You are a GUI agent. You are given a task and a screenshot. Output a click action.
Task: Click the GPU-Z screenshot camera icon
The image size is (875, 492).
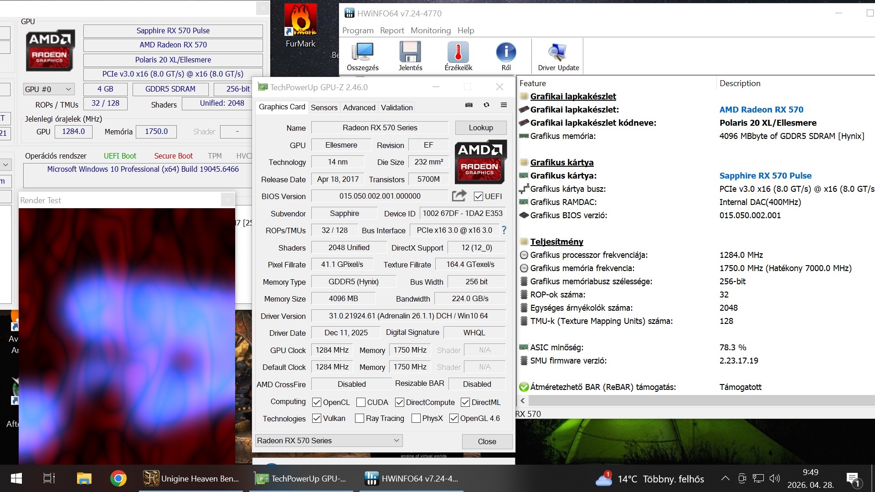click(x=468, y=105)
